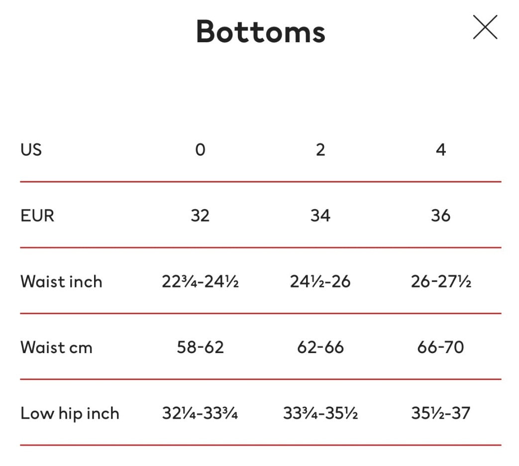Choose EUR size 34

coord(320,215)
